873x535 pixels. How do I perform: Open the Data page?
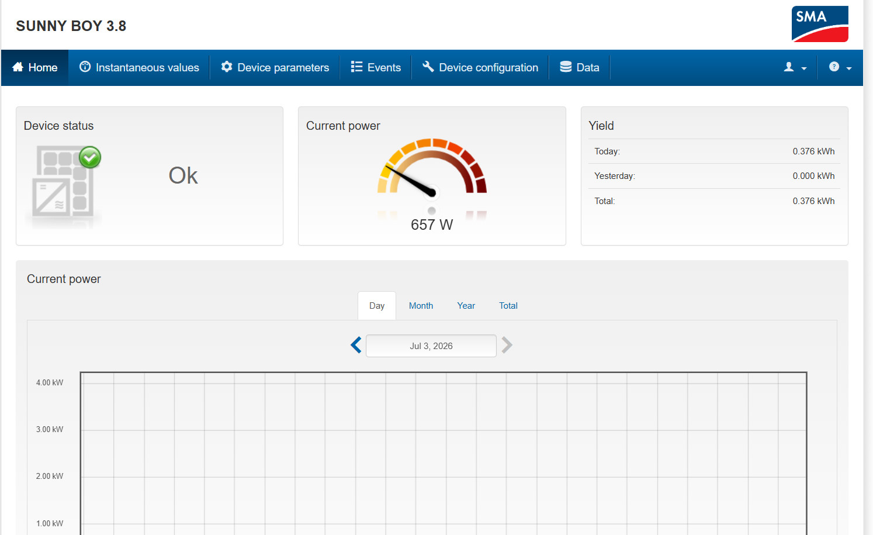pyautogui.click(x=580, y=67)
